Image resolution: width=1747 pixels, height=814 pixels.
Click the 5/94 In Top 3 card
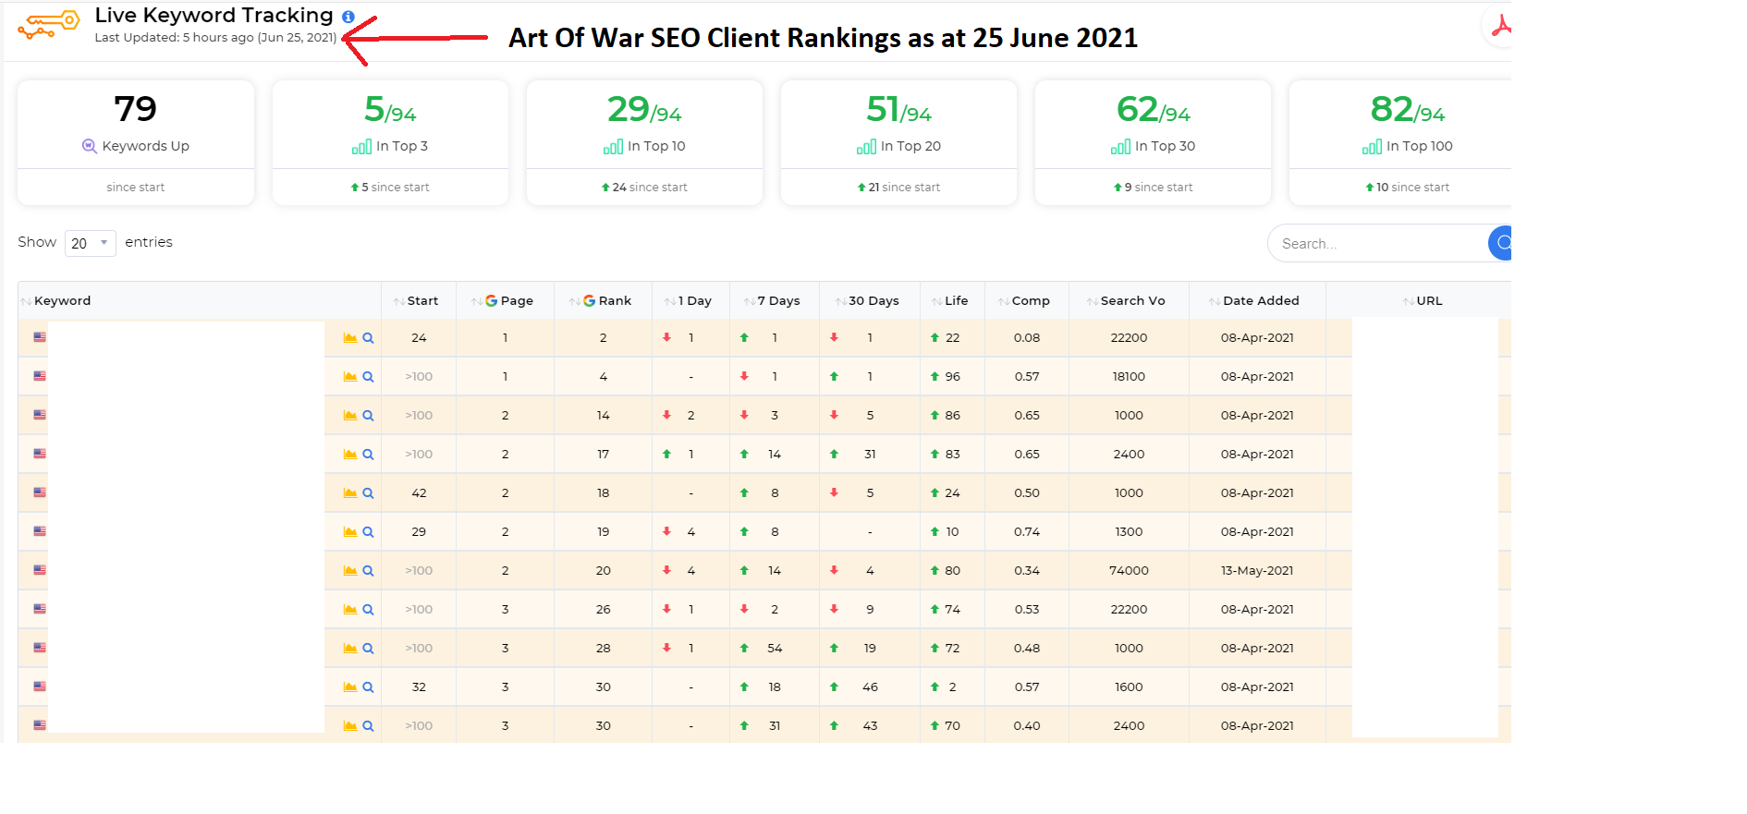coord(390,142)
